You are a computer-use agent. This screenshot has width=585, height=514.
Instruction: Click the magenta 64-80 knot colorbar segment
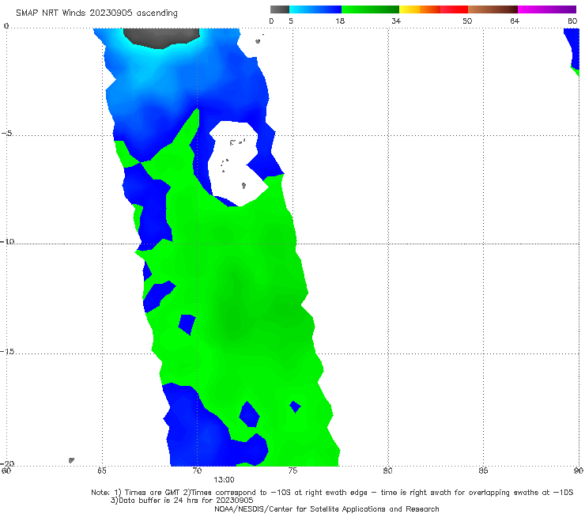pos(547,9)
